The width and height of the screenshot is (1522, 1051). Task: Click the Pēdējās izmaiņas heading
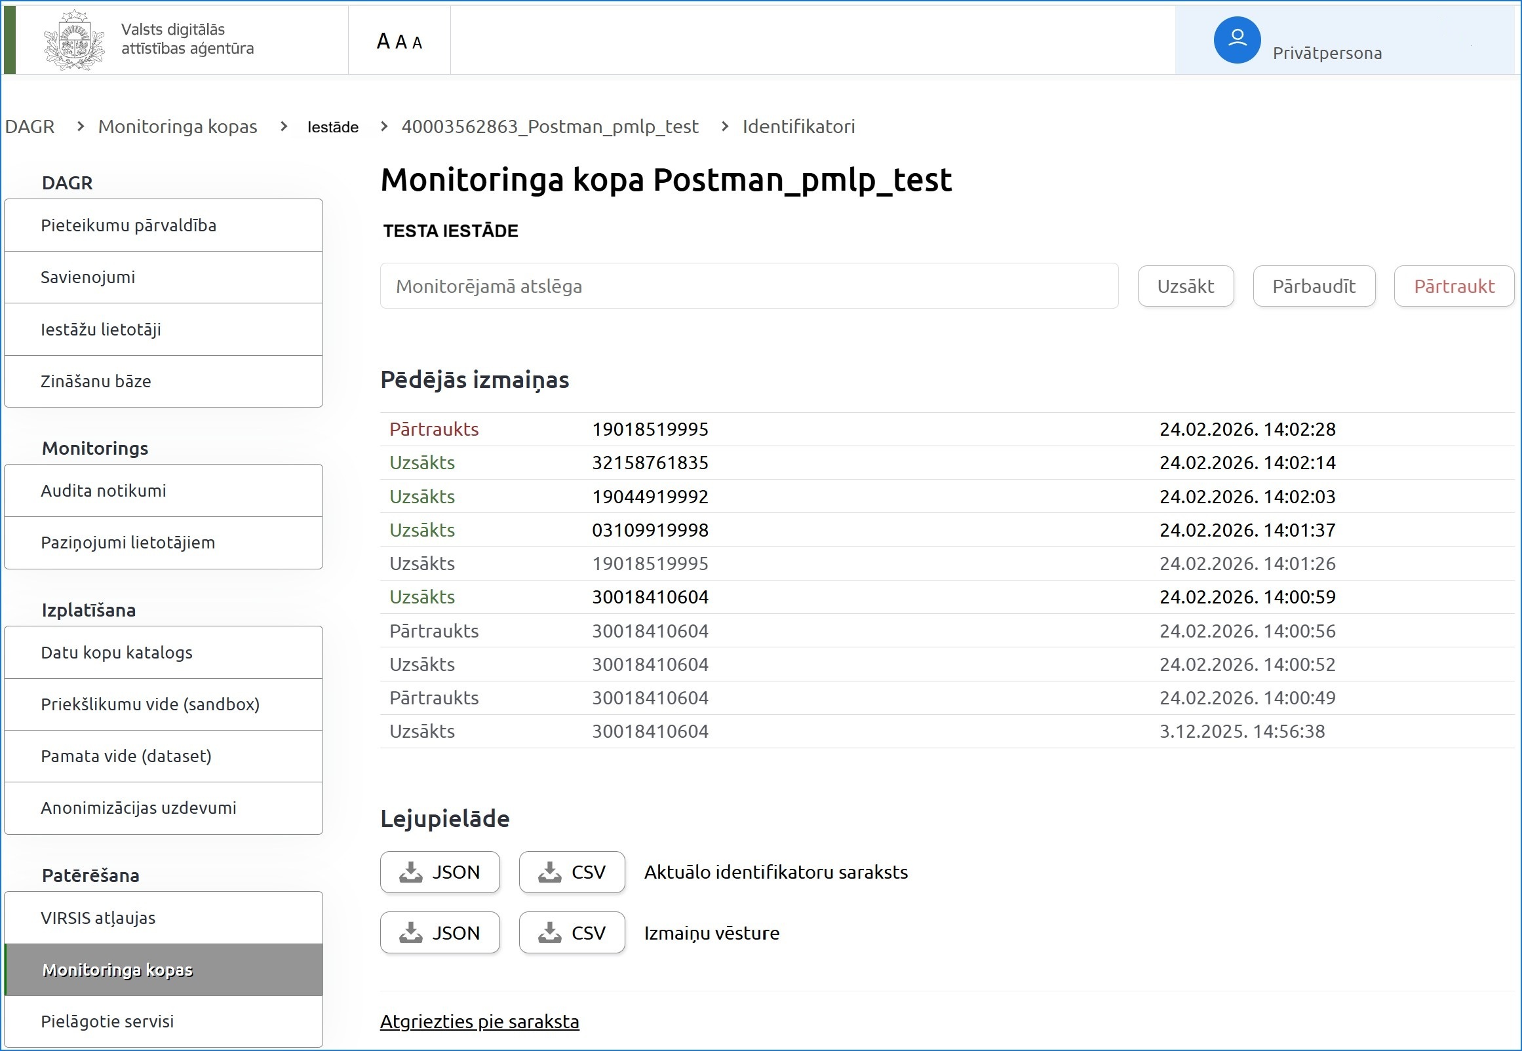(x=475, y=380)
